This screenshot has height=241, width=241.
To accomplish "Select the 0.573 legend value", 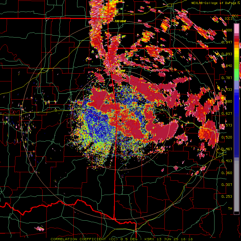I will 227,125.
